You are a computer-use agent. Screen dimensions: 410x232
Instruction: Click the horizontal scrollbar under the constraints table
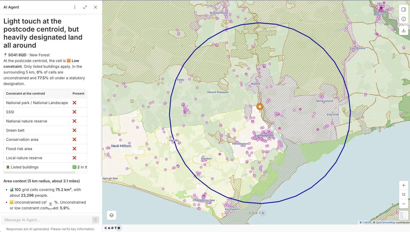tap(40, 173)
